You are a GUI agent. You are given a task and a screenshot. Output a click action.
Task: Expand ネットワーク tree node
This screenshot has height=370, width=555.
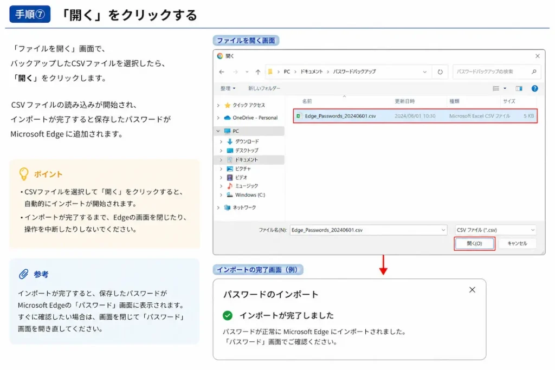point(218,207)
